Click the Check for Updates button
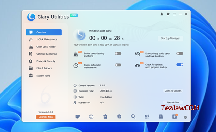Viewport: 216px width, 132px height. (x=173, y=91)
